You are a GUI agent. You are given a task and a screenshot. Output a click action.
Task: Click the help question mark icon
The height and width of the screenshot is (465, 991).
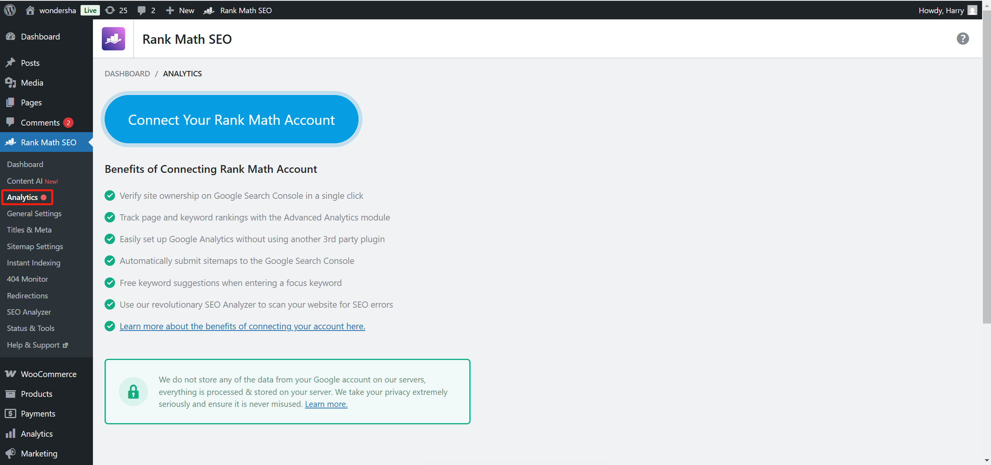(962, 39)
